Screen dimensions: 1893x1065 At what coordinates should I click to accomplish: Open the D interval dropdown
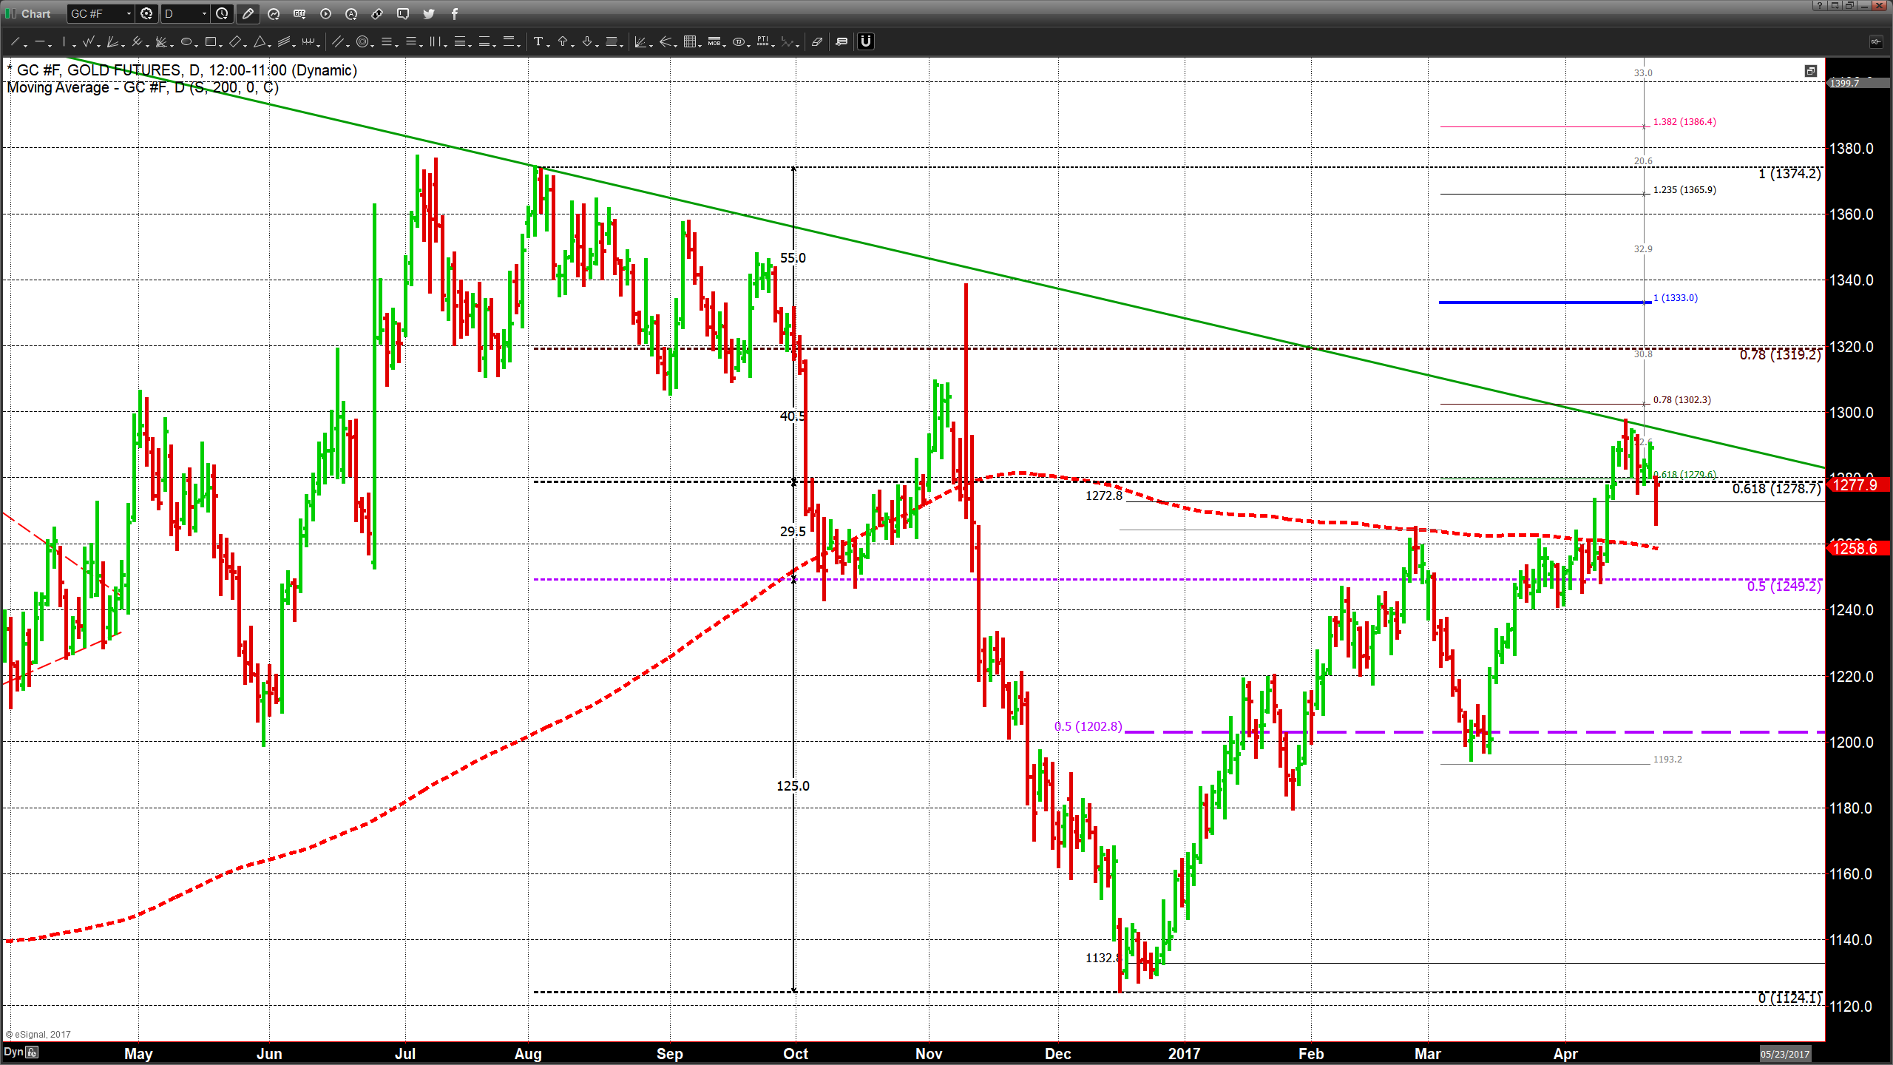[x=204, y=13]
